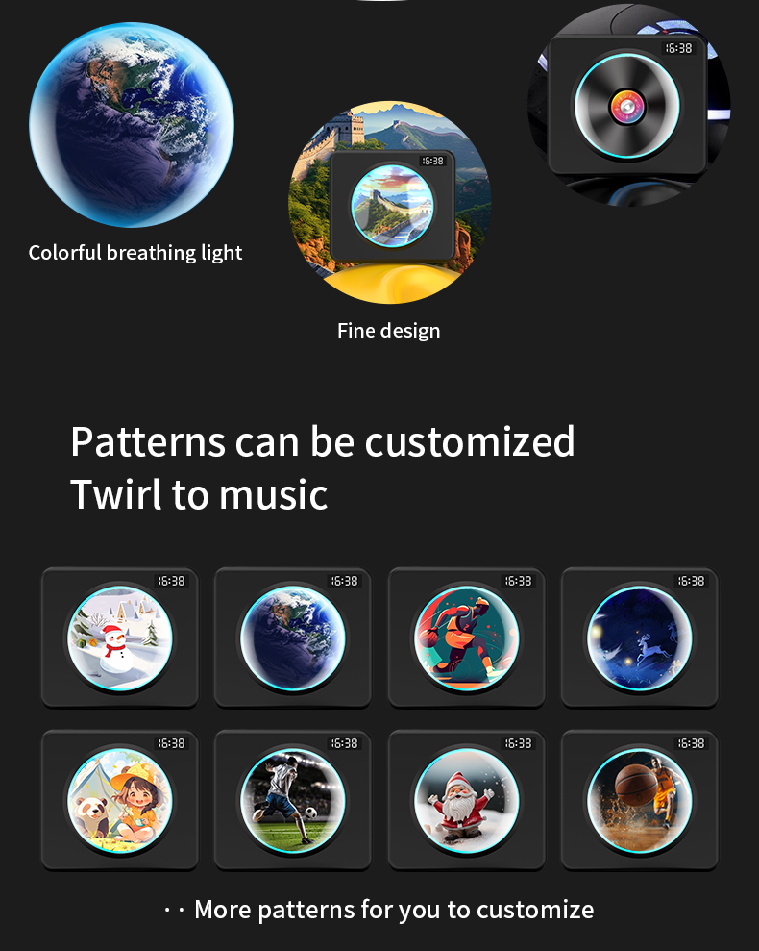Click the Fine design caption
This screenshot has height=951, width=759.
pyautogui.click(x=388, y=331)
